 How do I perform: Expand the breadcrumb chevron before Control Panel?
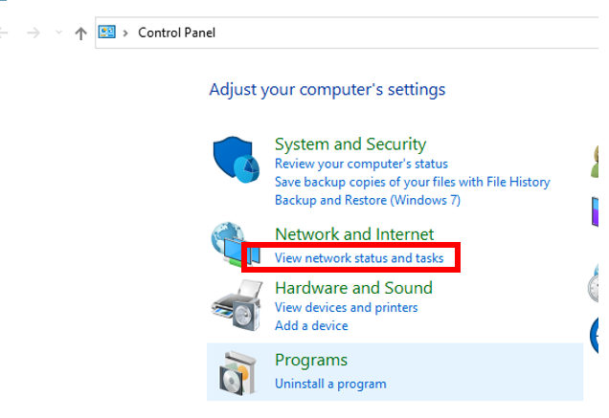[125, 33]
